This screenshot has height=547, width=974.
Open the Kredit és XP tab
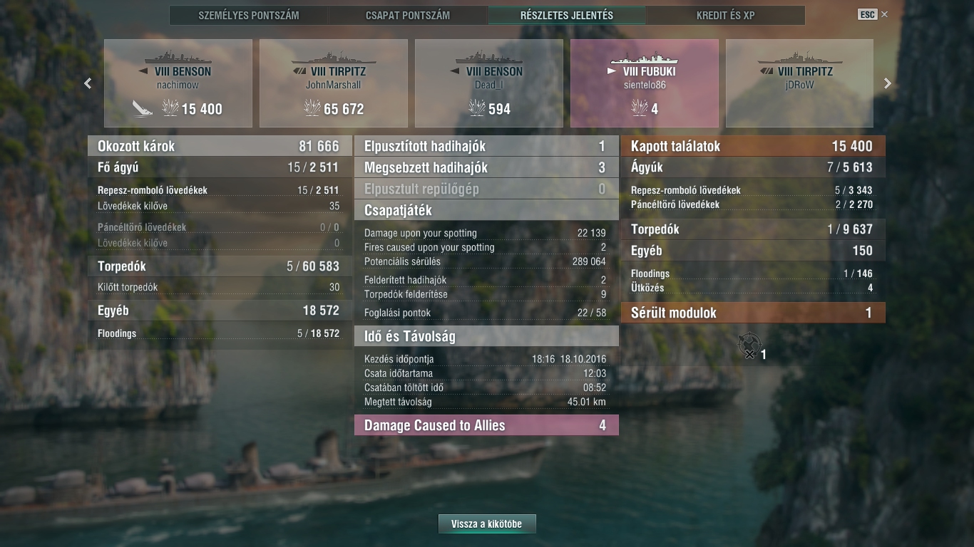725,15
